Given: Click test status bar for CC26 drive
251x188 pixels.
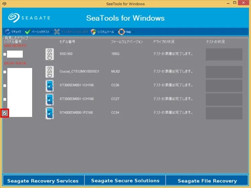Looking at the screenshot, I should click(224, 86).
